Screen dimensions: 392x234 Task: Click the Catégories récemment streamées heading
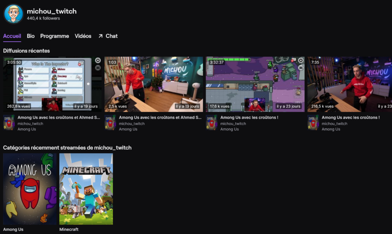click(67, 148)
